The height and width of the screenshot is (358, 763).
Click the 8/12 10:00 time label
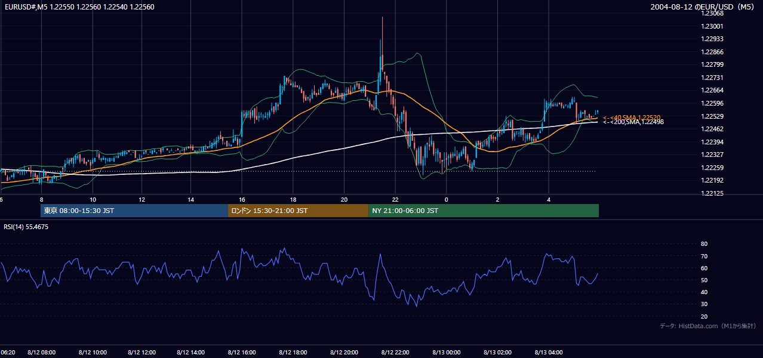click(x=93, y=352)
